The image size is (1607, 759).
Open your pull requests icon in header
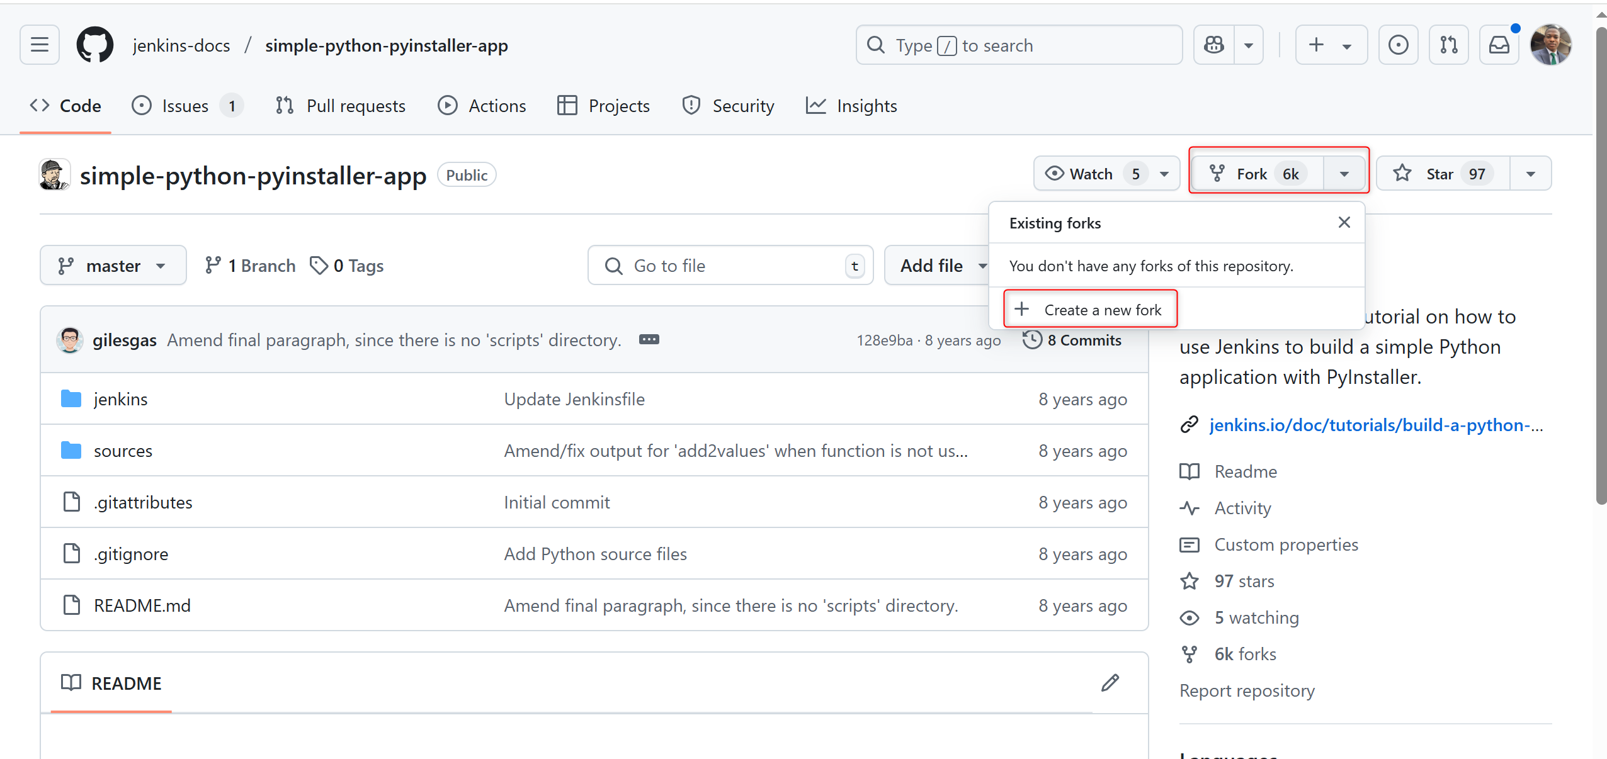tap(1448, 45)
